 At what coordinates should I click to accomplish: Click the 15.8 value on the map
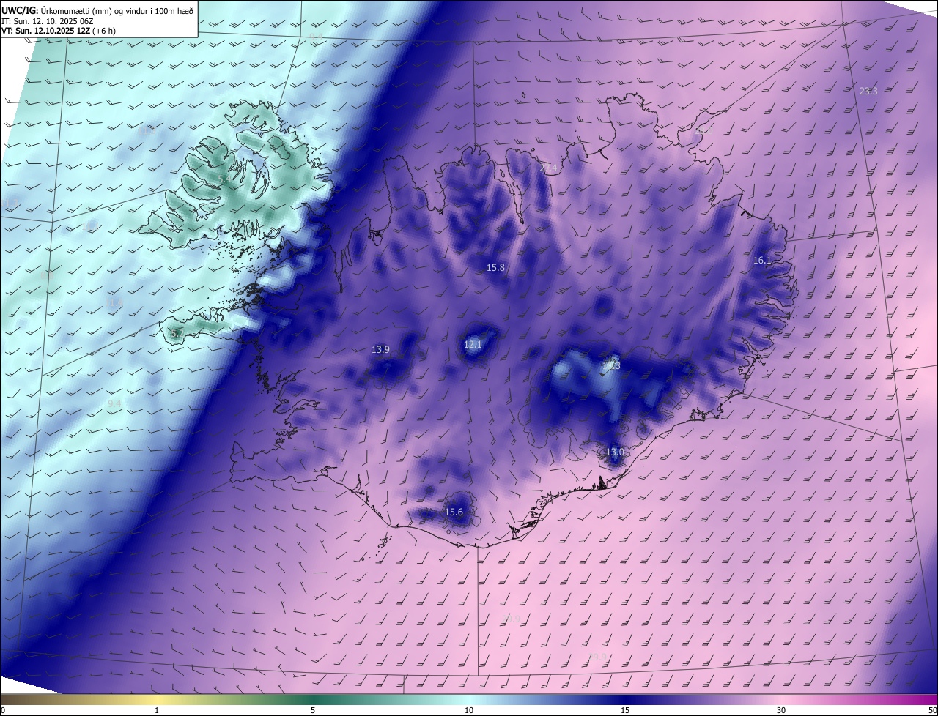tap(496, 268)
